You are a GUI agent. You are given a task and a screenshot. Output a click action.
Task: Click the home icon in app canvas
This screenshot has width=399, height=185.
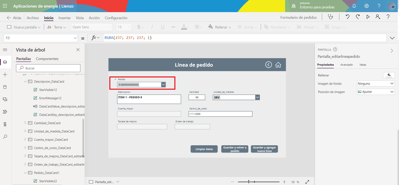pos(278,65)
